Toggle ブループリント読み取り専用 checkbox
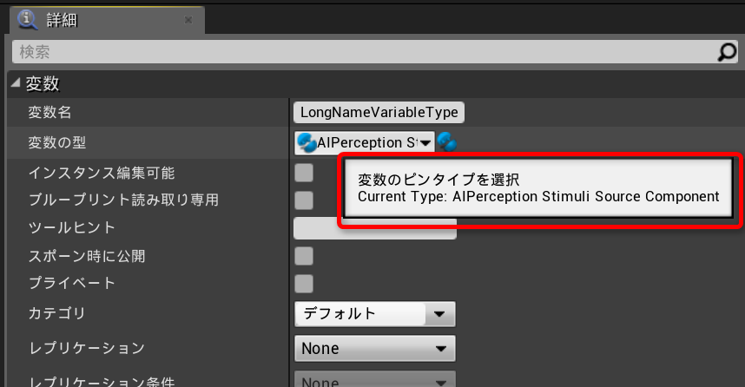The width and height of the screenshot is (745, 387). coord(304,200)
